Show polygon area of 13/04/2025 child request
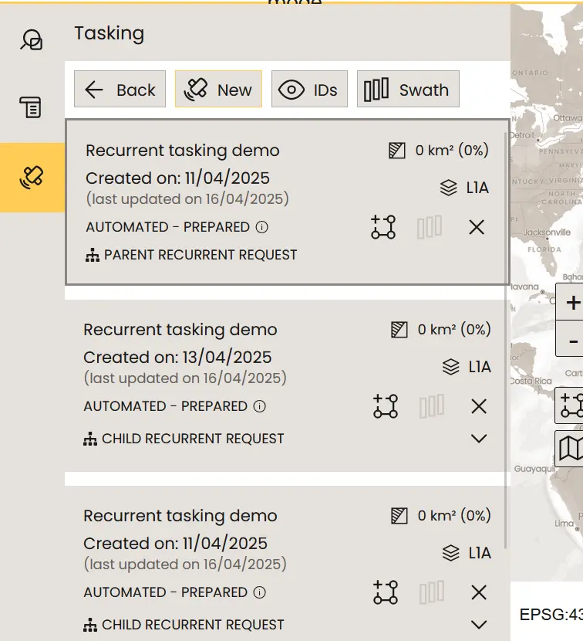 [386, 406]
